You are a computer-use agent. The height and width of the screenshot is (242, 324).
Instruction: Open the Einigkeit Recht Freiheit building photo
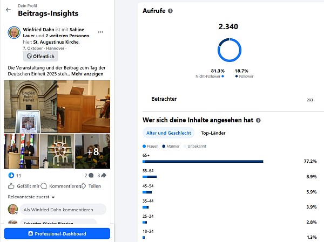pos(30,107)
